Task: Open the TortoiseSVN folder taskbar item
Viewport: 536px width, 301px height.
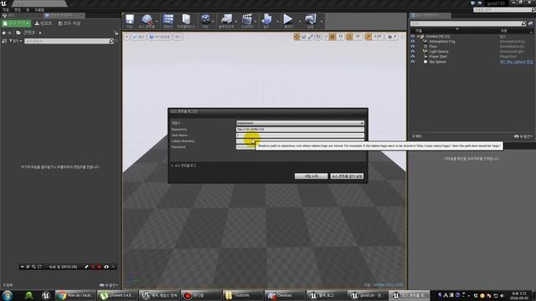Action: click(x=243, y=295)
